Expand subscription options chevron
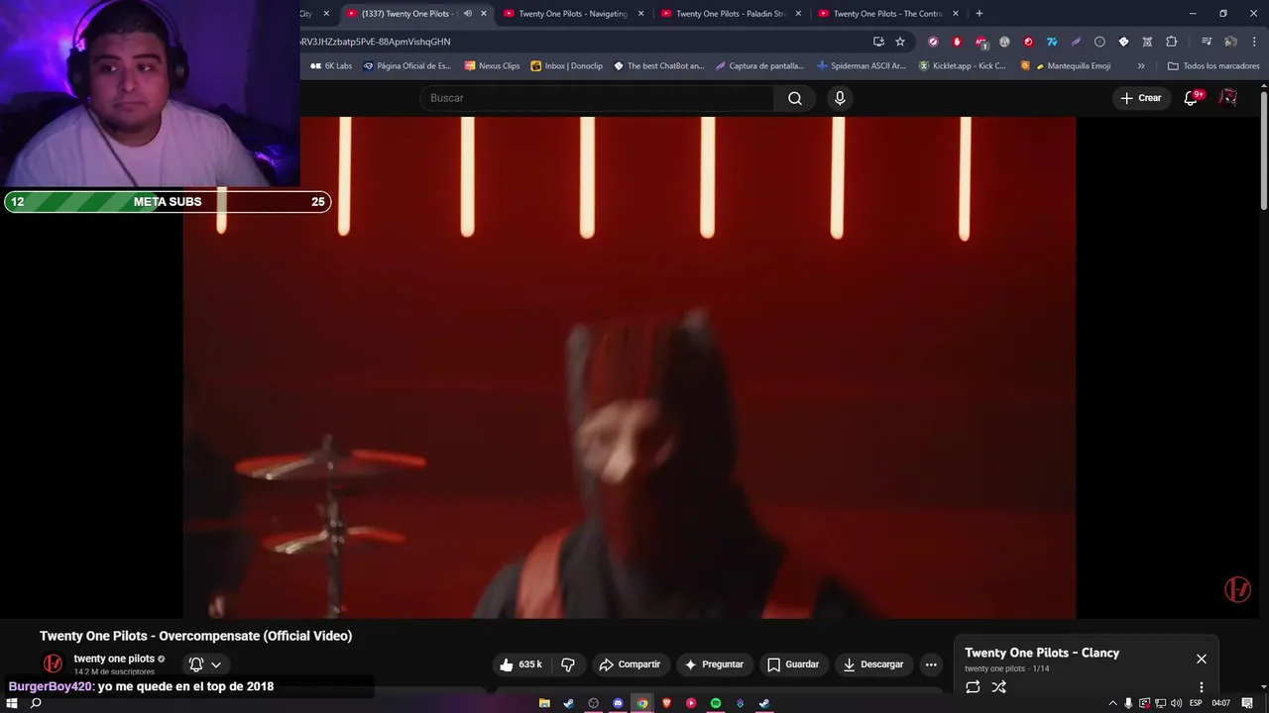 point(215,664)
